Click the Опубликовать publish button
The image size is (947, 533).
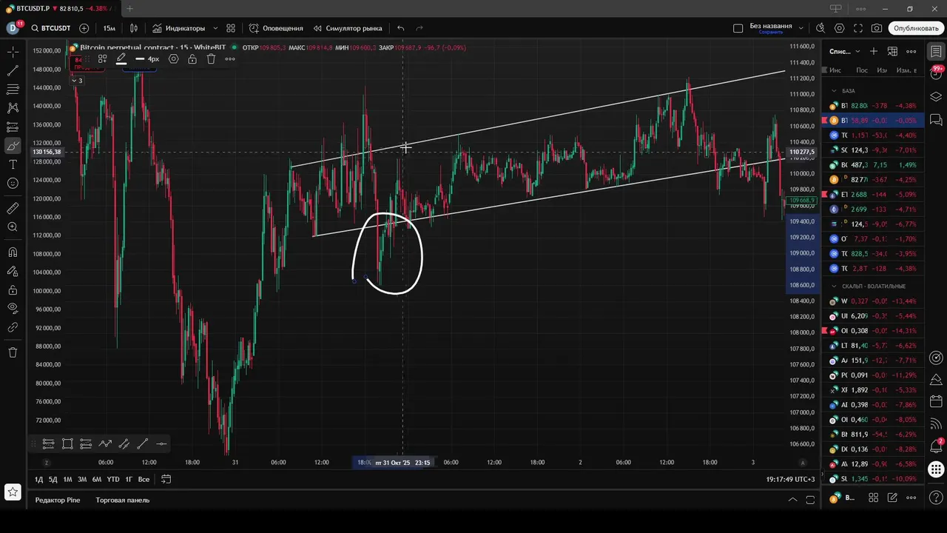[916, 28]
